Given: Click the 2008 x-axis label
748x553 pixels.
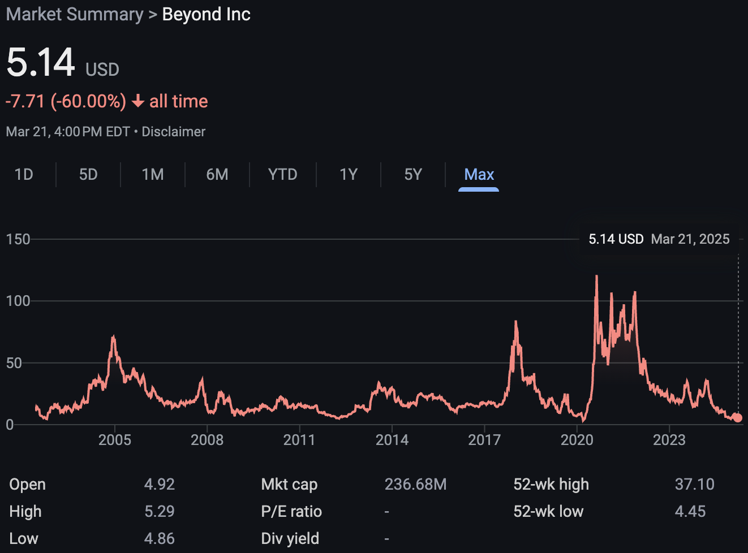Looking at the screenshot, I should click(x=207, y=440).
